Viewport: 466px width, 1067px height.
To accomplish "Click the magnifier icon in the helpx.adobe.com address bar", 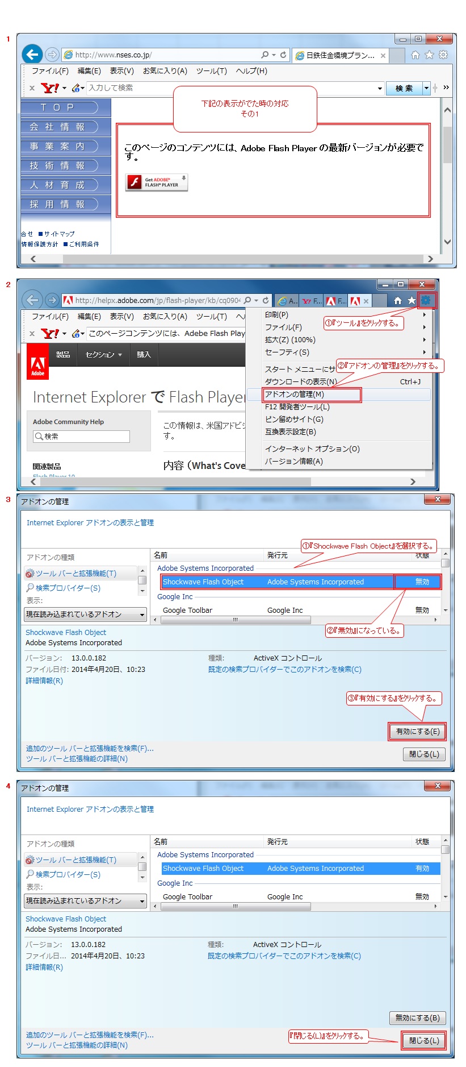I will coord(247,300).
